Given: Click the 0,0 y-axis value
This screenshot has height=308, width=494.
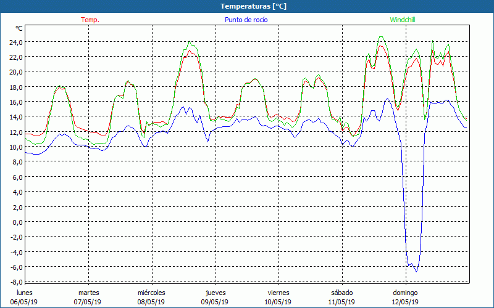Looking at the screenshot, I should tap(17, 222).
